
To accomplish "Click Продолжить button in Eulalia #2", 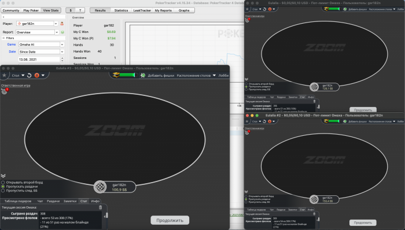I will click(363, 222).
